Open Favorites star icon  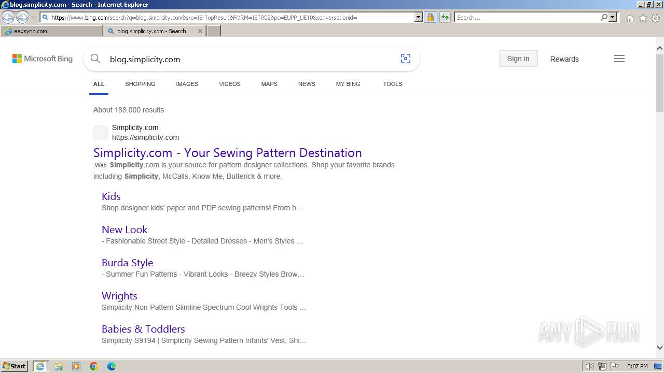(x=643, y=18)
